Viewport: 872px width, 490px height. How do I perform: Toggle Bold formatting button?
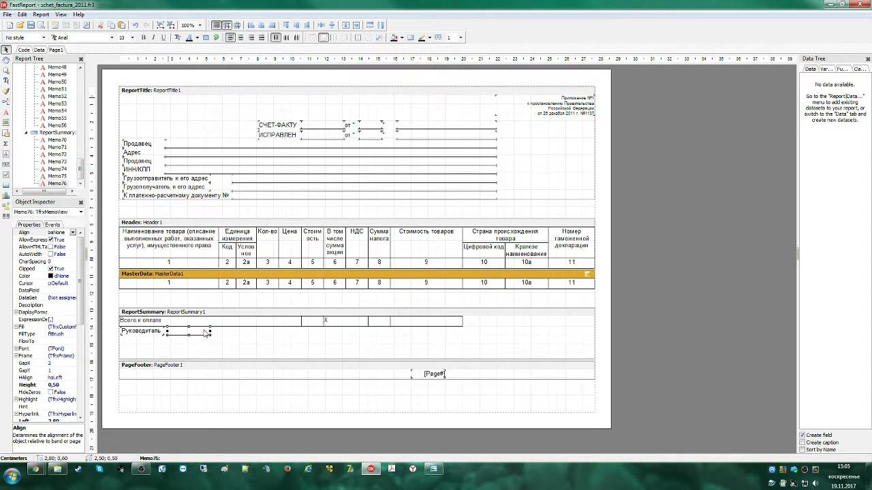143,37
